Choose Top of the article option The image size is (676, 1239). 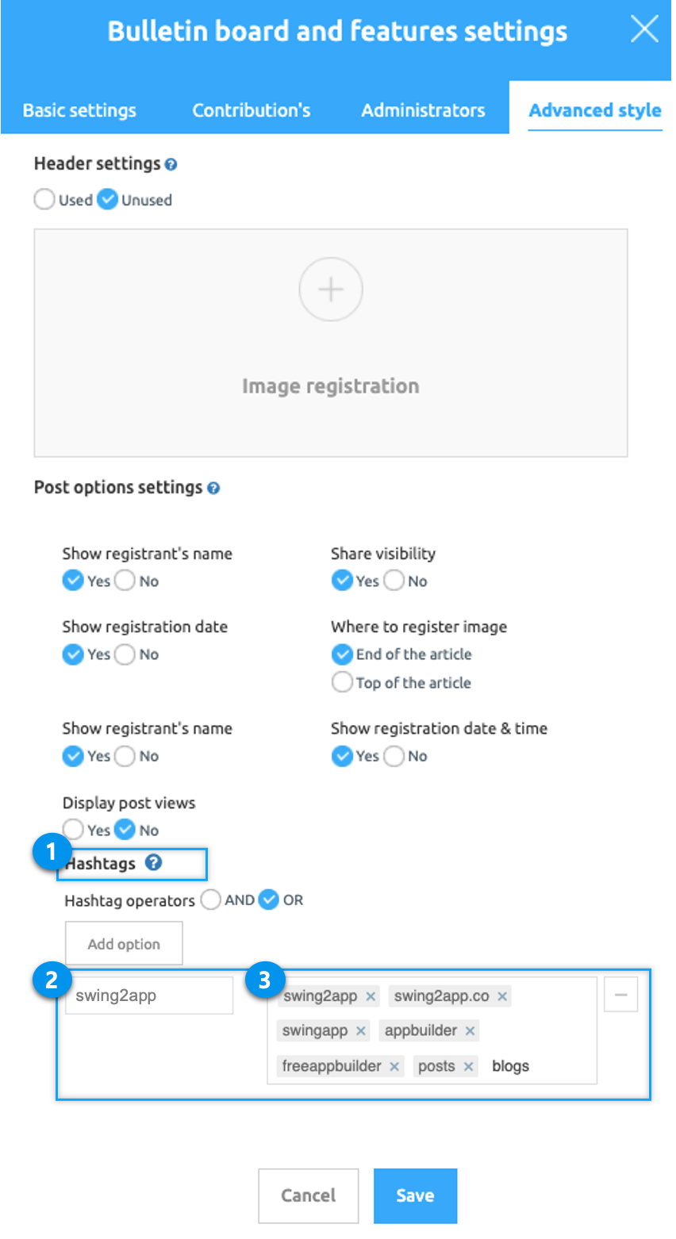pos(342,682)
